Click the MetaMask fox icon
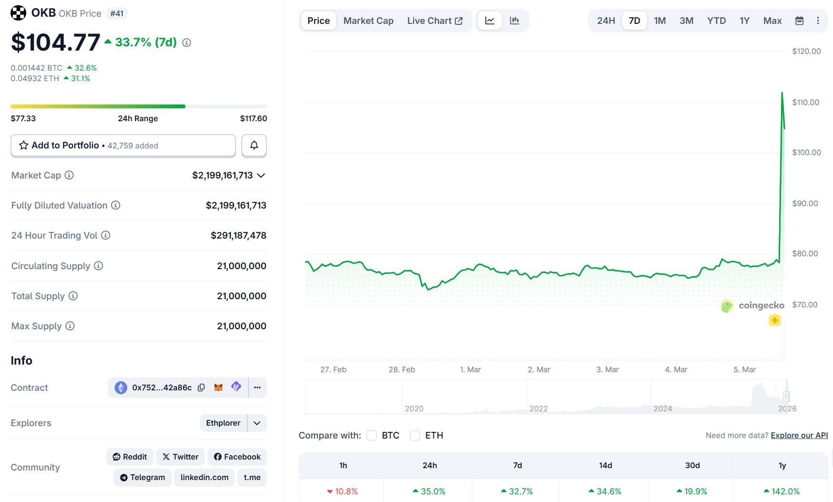This screenshot has width=833, height=502. point(218,387)
